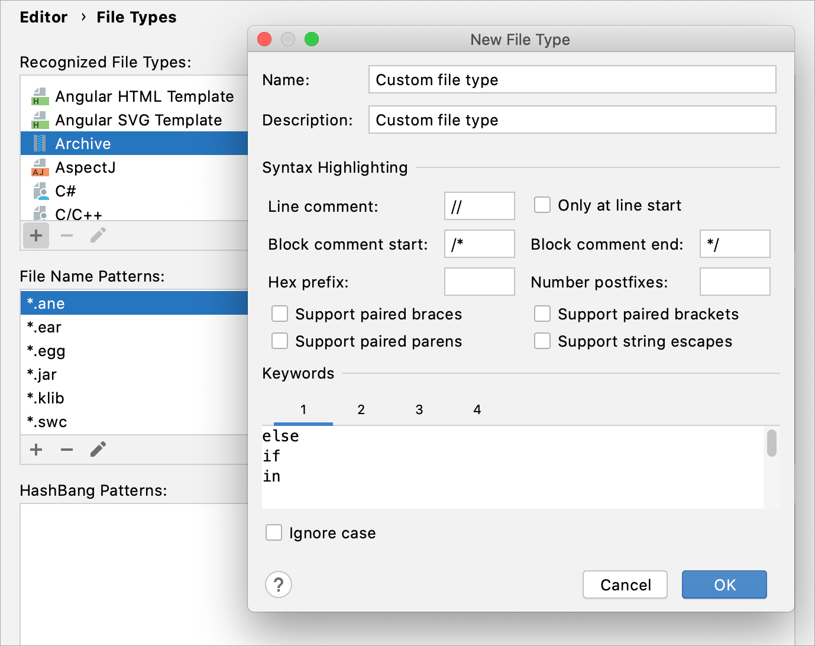This screenshot has width=815, height=646.
Task: Select the *.egg pattern
Action: (x=134, y=350)
